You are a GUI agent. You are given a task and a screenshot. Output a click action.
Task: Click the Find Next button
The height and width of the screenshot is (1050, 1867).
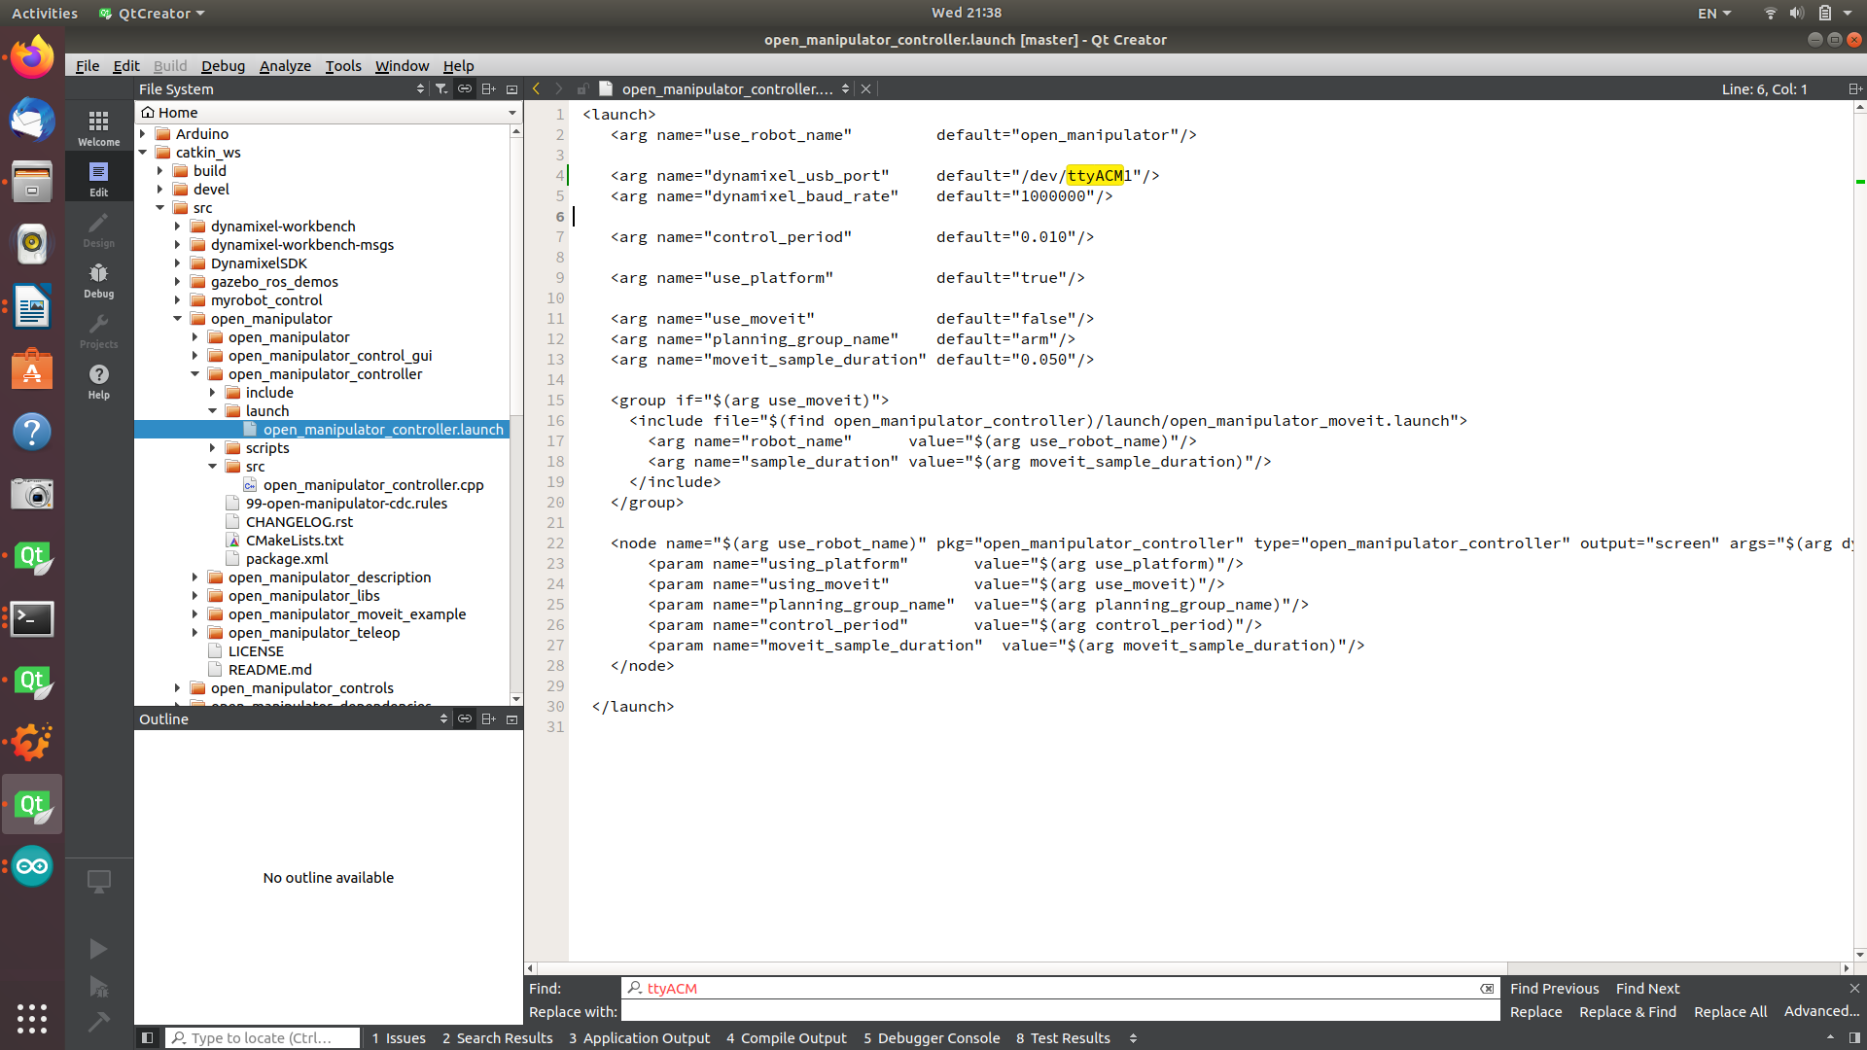click(x=1647, y=988)
